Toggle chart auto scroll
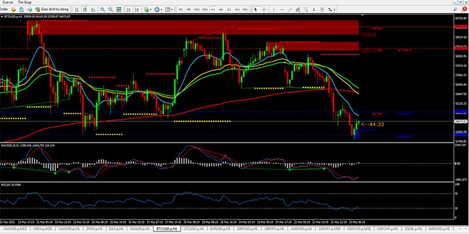Viewport: 469px width, 234px height. pyautogui.click(x=128, y=9)
